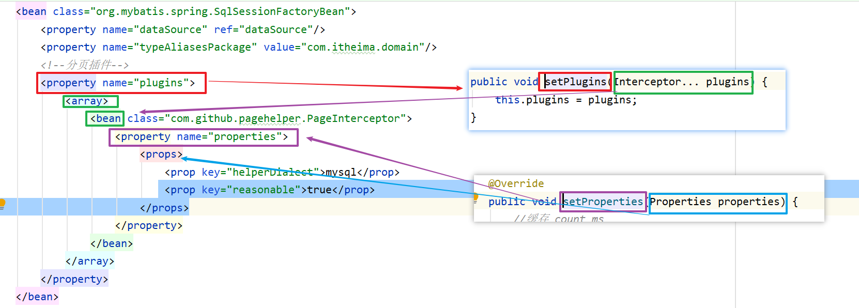Viewport: 859px width, 308px height.
Task: Click the intention lightbulb icon in the editor gutter
Action: pos(2,203)
